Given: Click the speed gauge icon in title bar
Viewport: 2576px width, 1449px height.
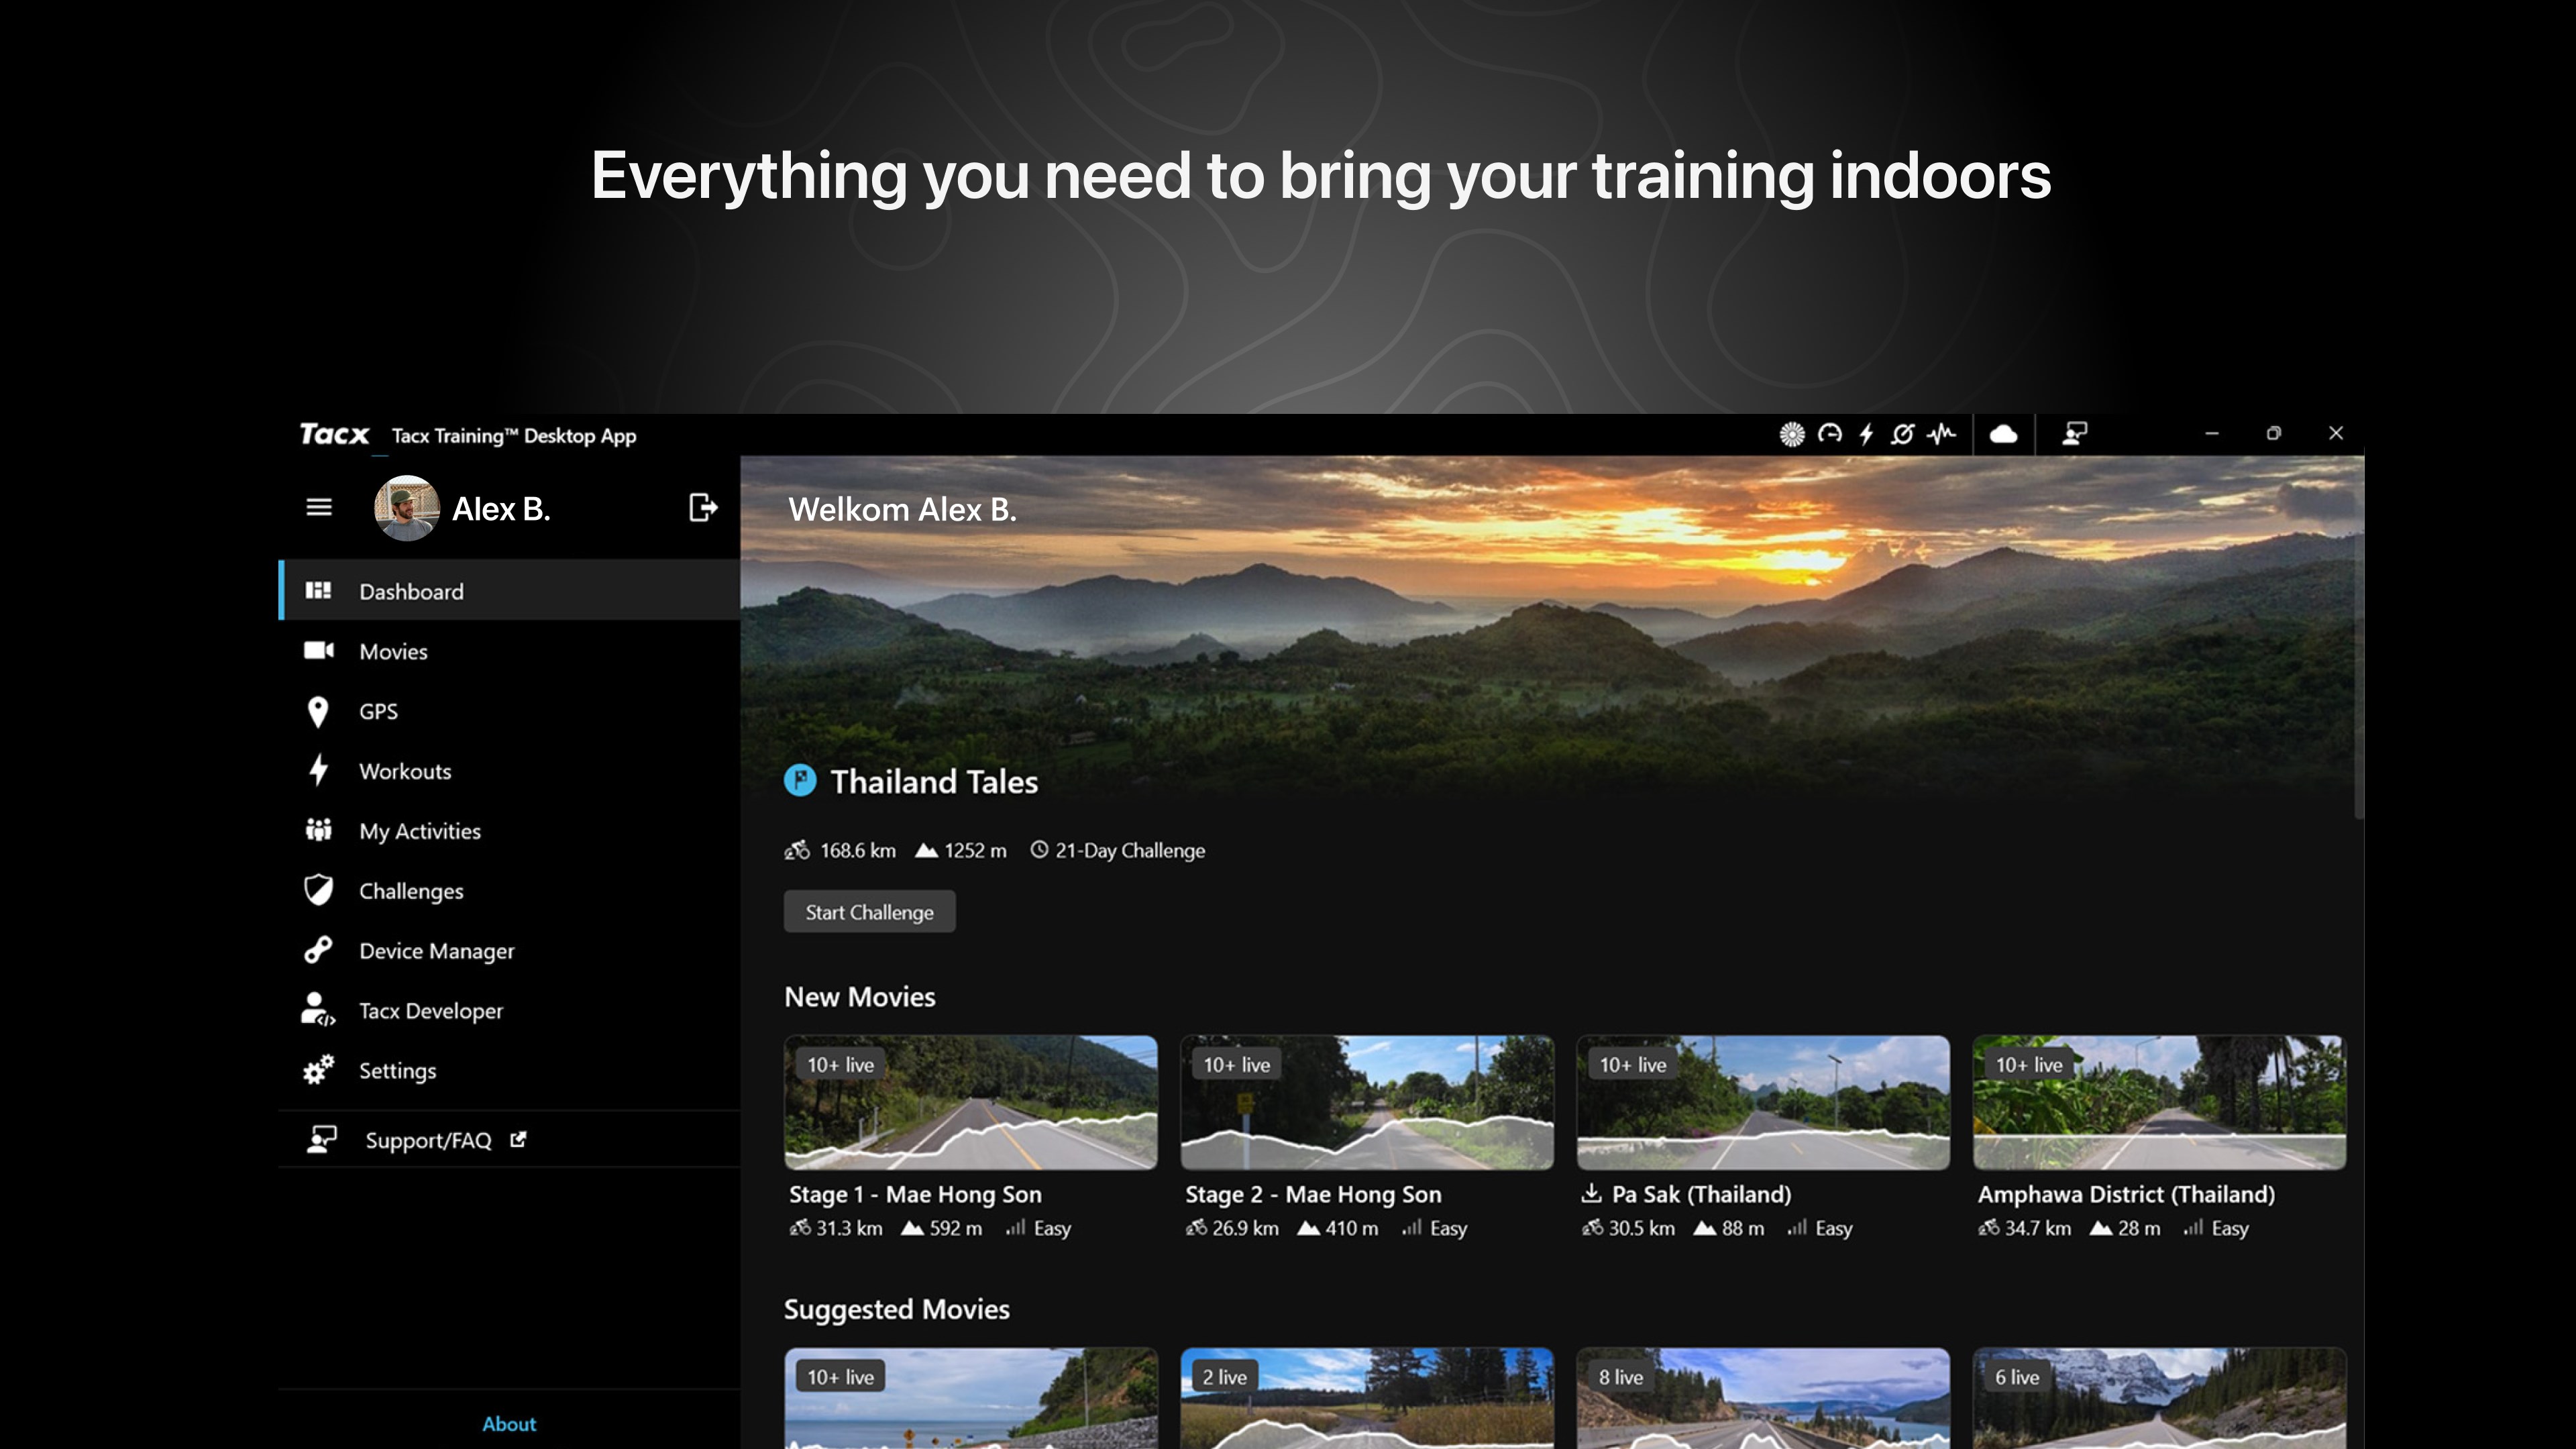Looking at the screenshot, I should pyautogui.click(x=1829, y=434).
